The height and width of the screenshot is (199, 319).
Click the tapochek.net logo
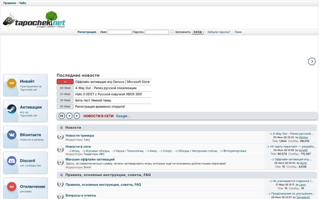34,20
